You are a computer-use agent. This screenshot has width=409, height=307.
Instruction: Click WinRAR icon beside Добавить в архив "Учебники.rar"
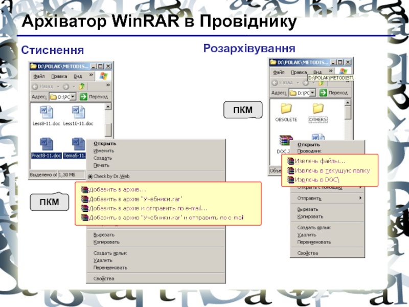tap(85, 199)
